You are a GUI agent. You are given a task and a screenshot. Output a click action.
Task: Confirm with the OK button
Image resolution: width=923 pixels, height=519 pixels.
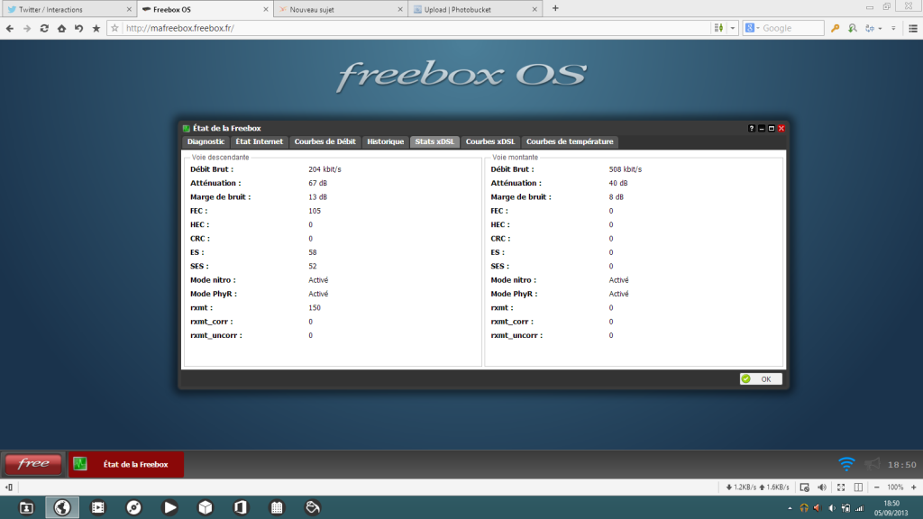click(x=761, y=379)
